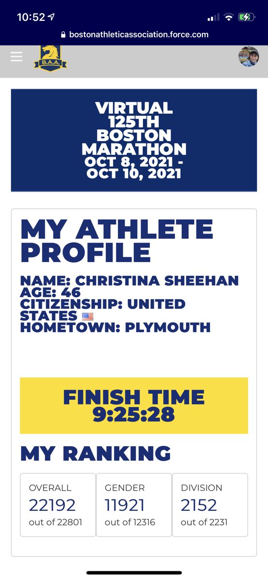
Task: Tap the home indicator bar at bottom
Action: coord(134,573)
